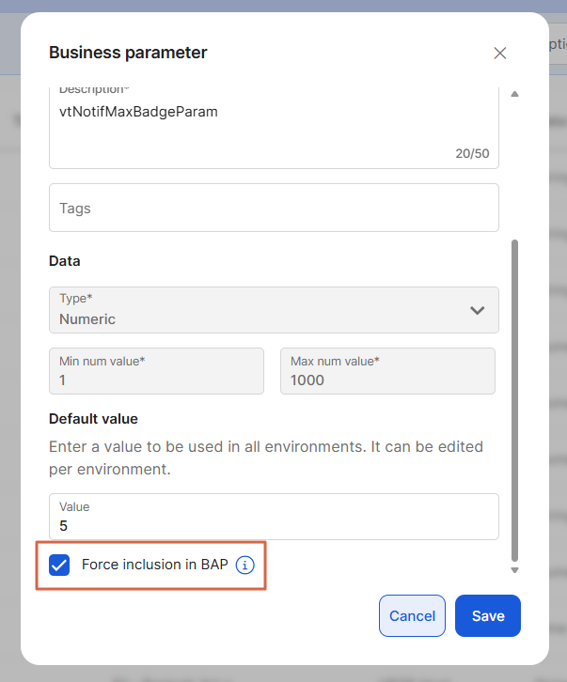
Task: Click the partially hidden button behind dialog's top-right
Action: pos(557,44)
